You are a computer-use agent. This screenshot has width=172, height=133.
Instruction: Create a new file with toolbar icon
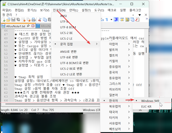point(3,20)
